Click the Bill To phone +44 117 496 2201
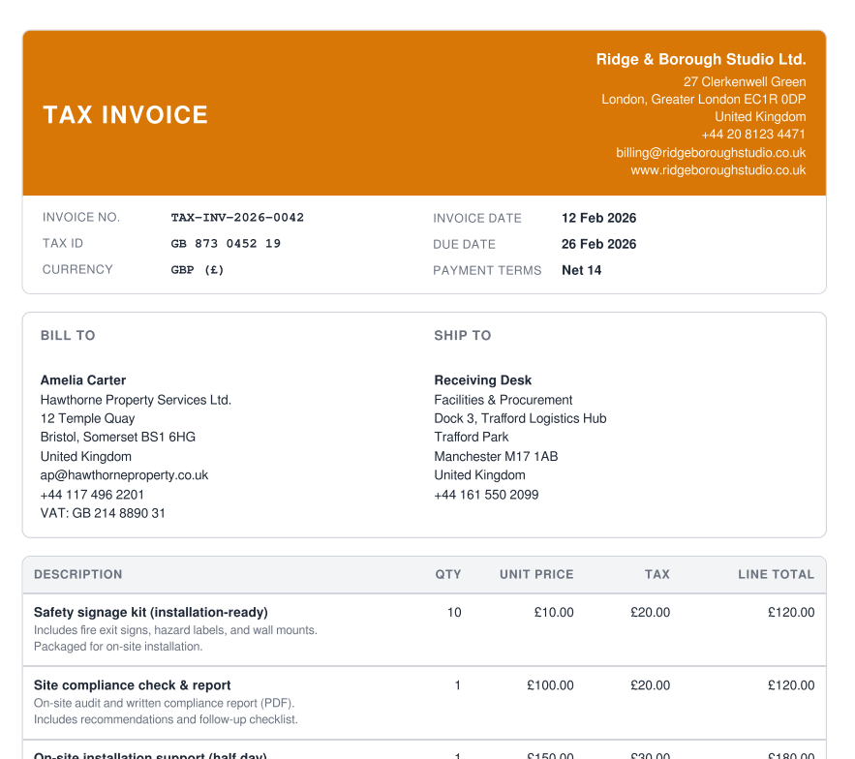Viewport: 855px width, 759px height. (x=92, y=495)
